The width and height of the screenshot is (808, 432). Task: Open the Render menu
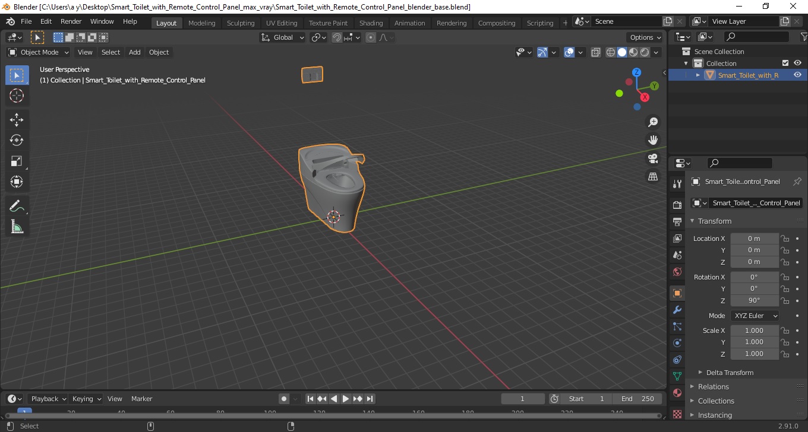click(71, 21)
